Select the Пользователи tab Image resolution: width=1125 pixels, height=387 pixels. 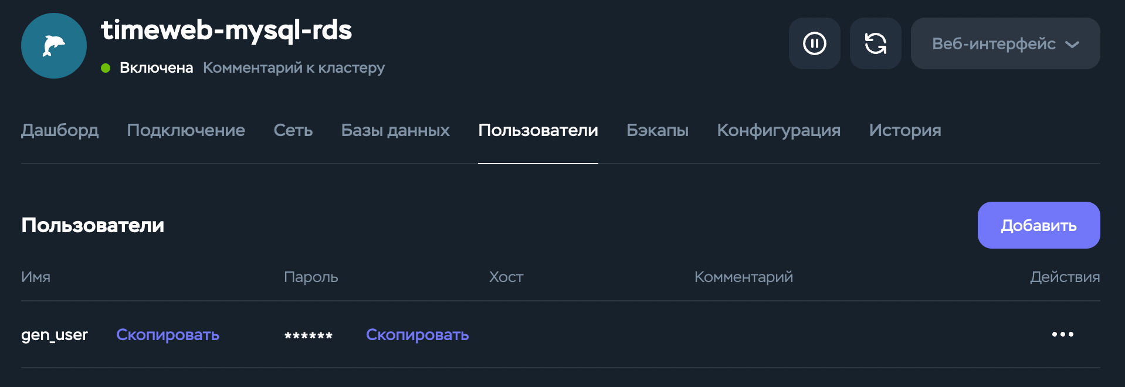[x=538, y=130]
